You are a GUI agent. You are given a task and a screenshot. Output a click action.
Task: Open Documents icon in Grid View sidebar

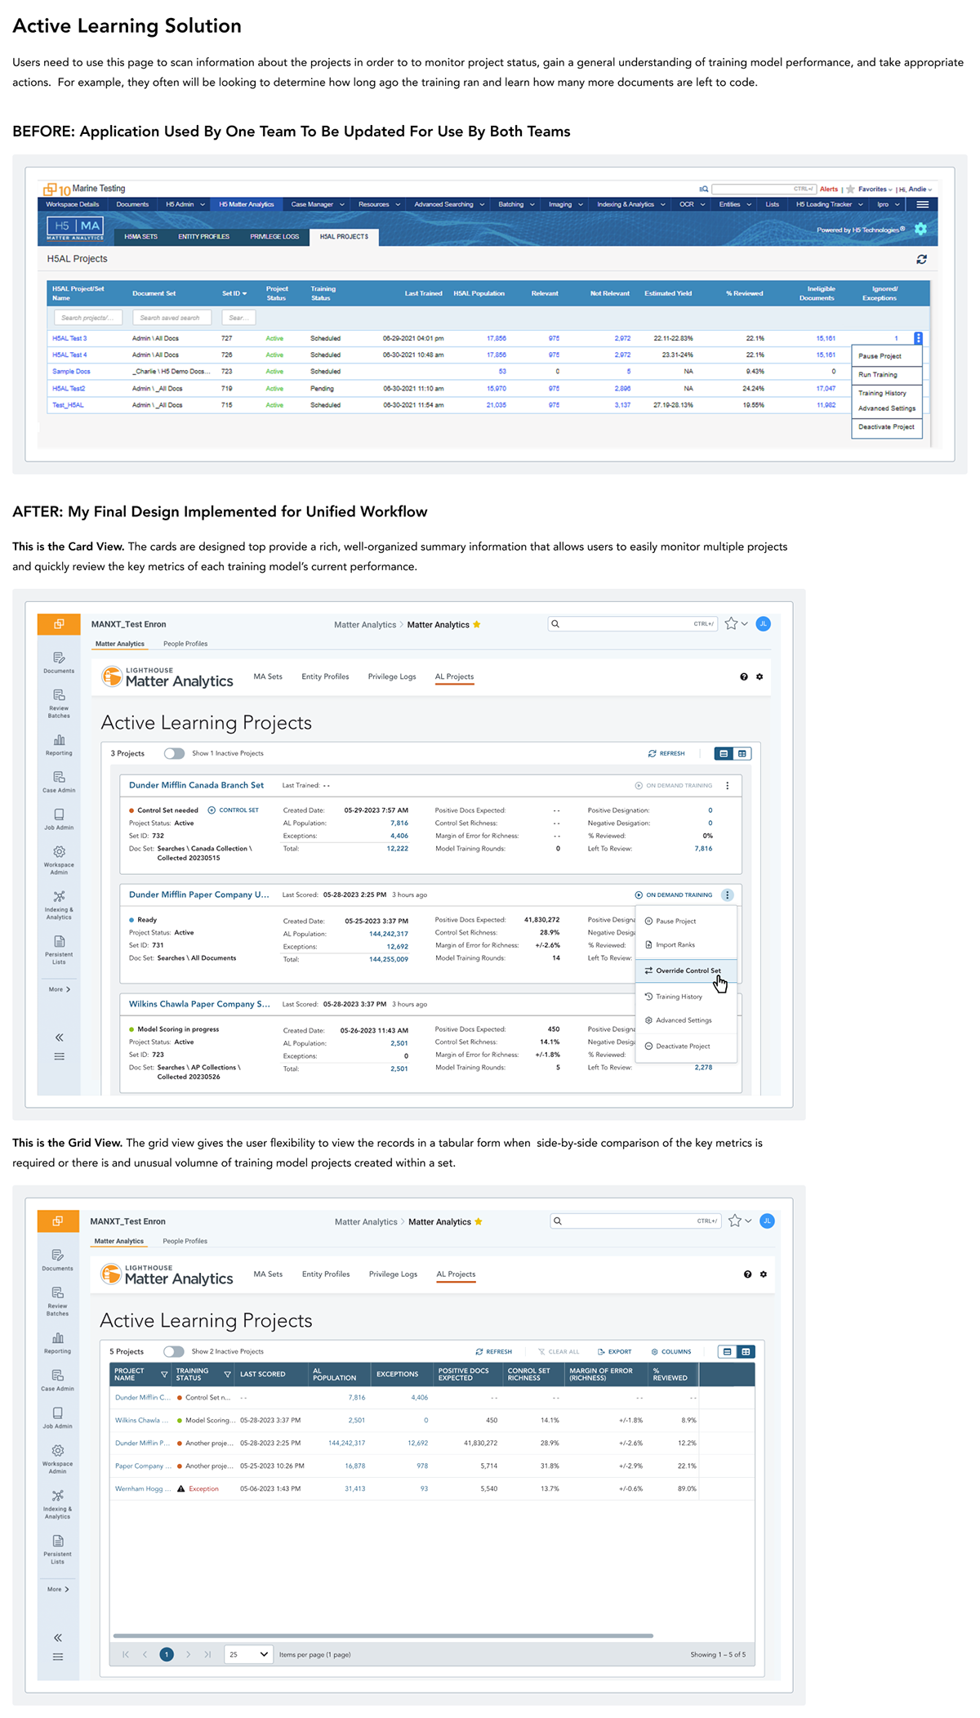(x=57, y=1260)
